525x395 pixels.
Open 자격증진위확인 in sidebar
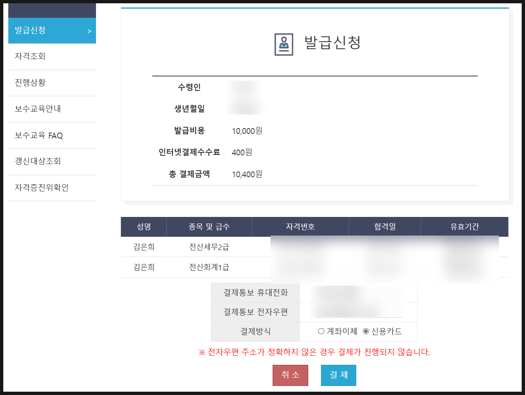coord(41,188)
